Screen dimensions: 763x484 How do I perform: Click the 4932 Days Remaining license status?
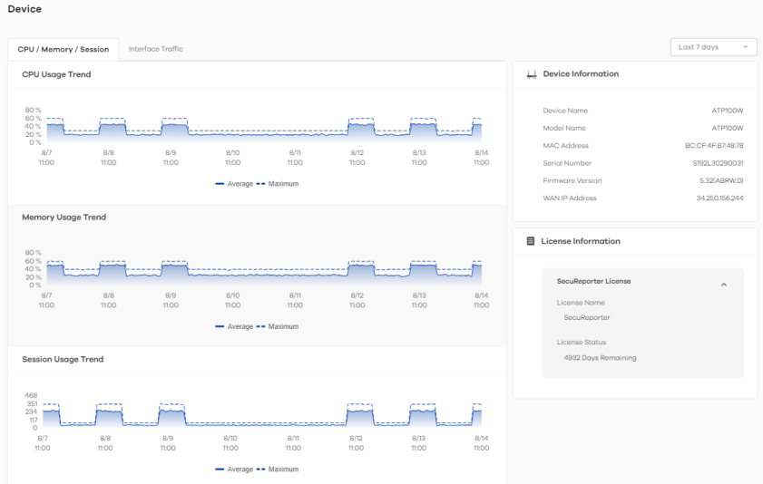[x=600, y=358]
